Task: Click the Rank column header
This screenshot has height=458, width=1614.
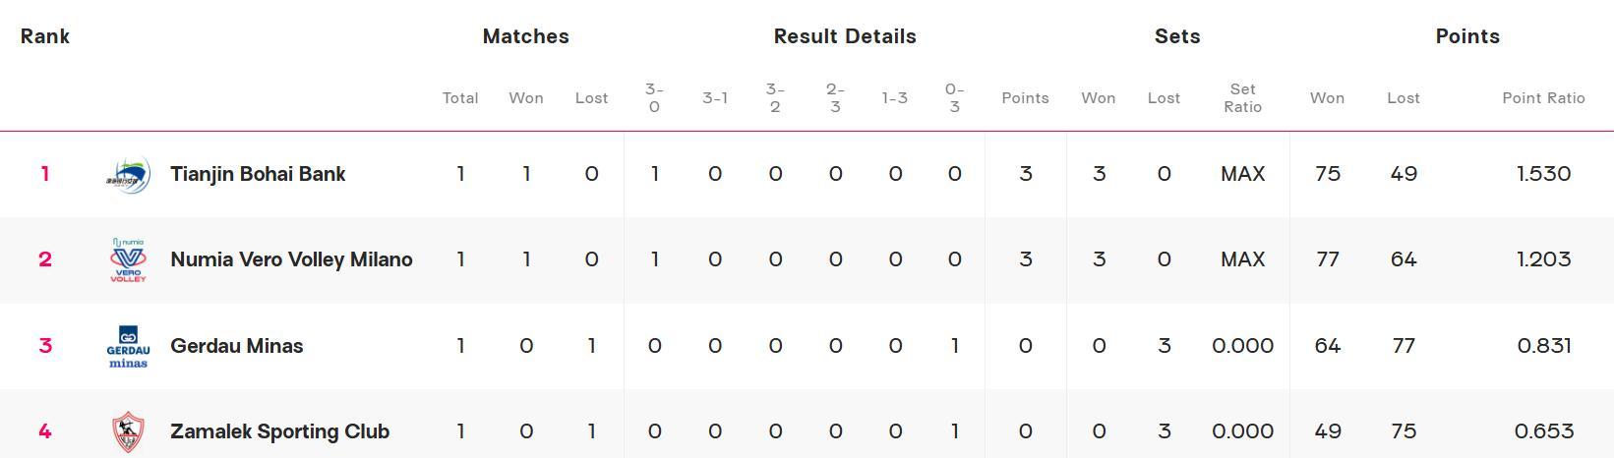Action: pos(45,36)
